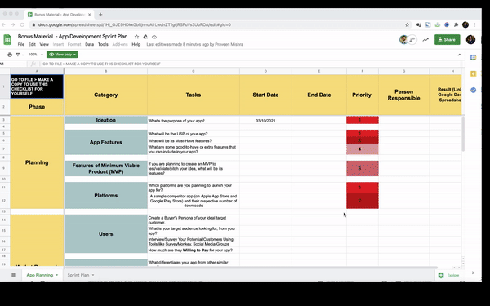Select the Platforms category cell
Viewport: 490px width, 306px height.
coord(106,196)
